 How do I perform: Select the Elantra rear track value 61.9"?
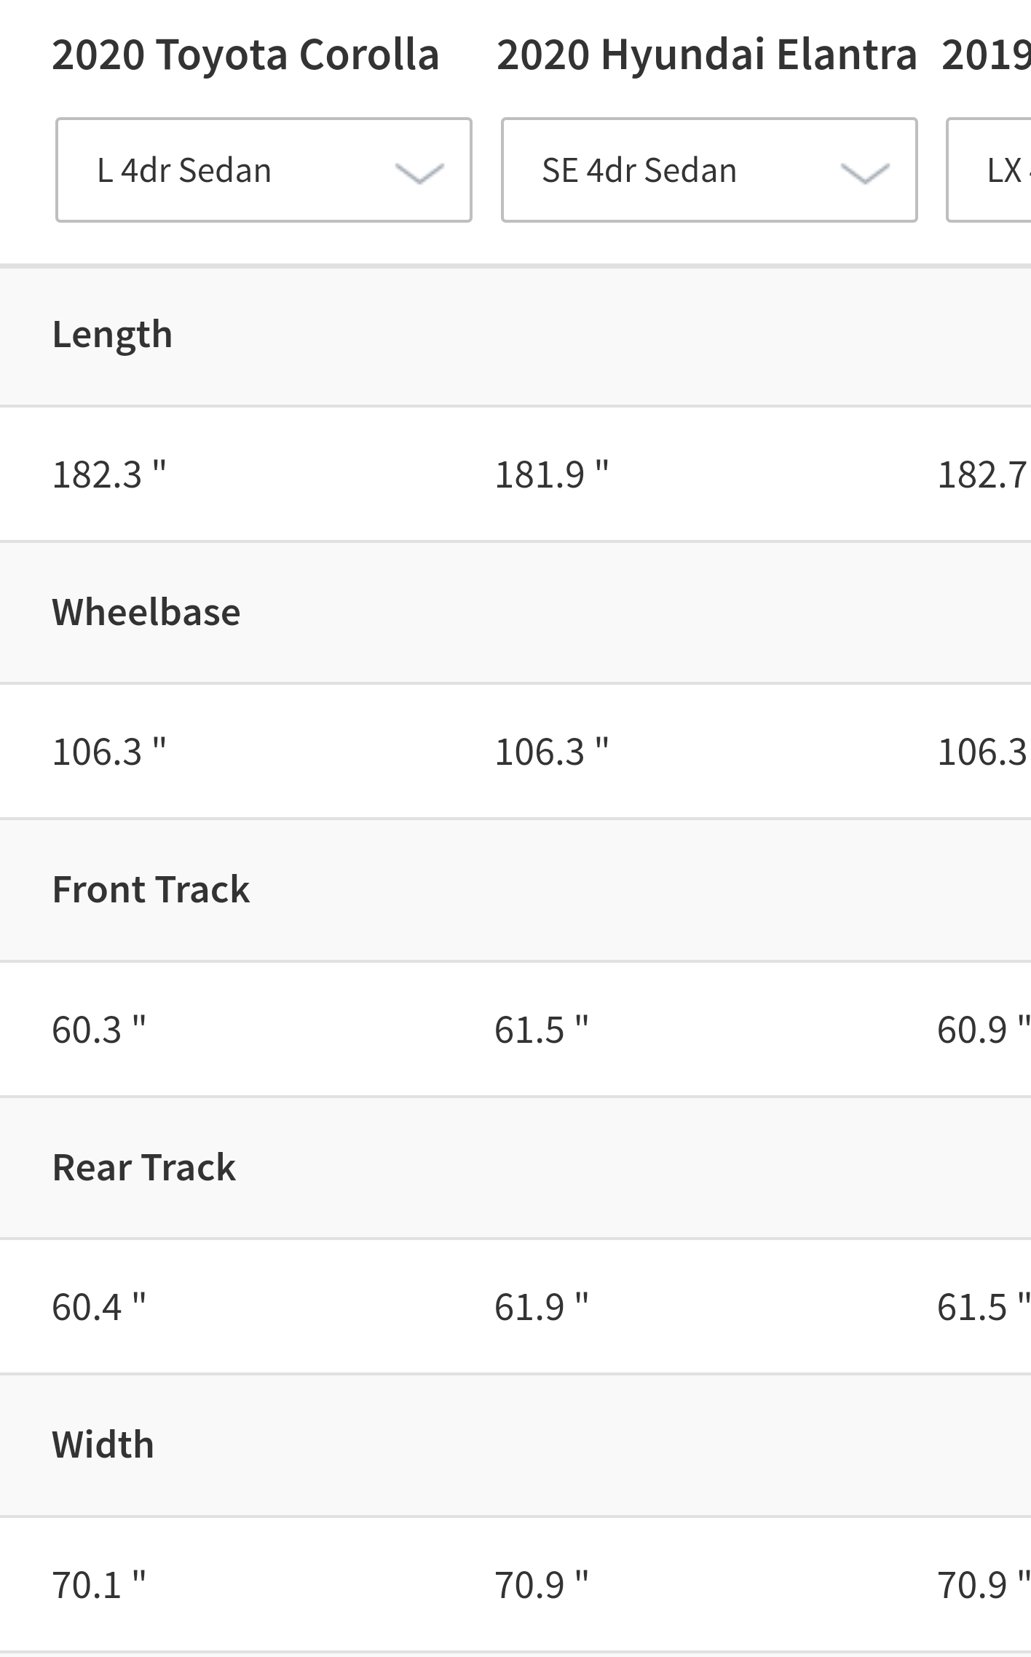point(542,1307)
